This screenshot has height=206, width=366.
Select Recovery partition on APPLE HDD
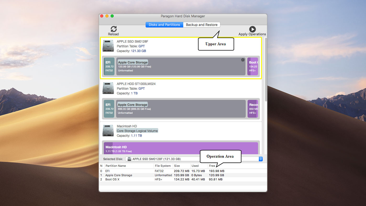pyautogui.click(x=253, y=109)
